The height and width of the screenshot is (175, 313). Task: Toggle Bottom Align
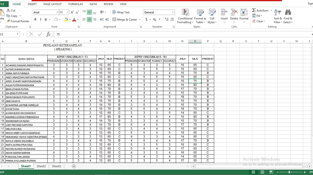95,12
